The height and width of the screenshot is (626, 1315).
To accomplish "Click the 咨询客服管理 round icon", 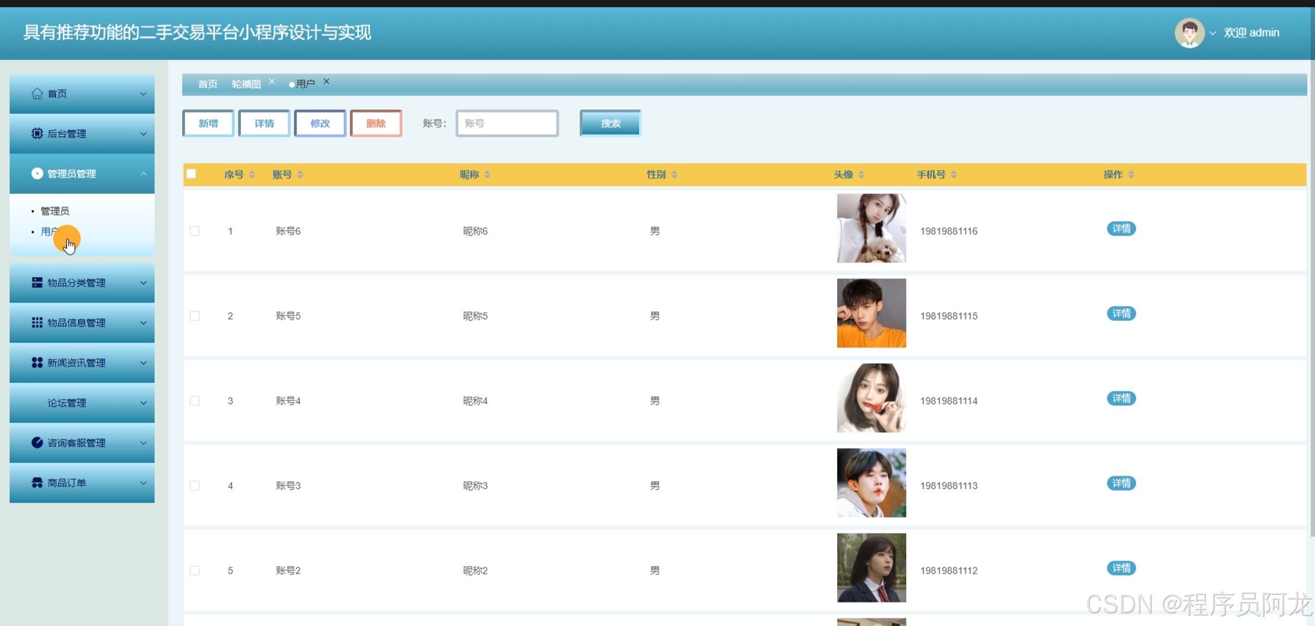I will [37, 443].
